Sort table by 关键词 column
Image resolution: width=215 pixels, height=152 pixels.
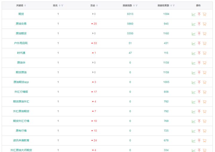point(25,5)
